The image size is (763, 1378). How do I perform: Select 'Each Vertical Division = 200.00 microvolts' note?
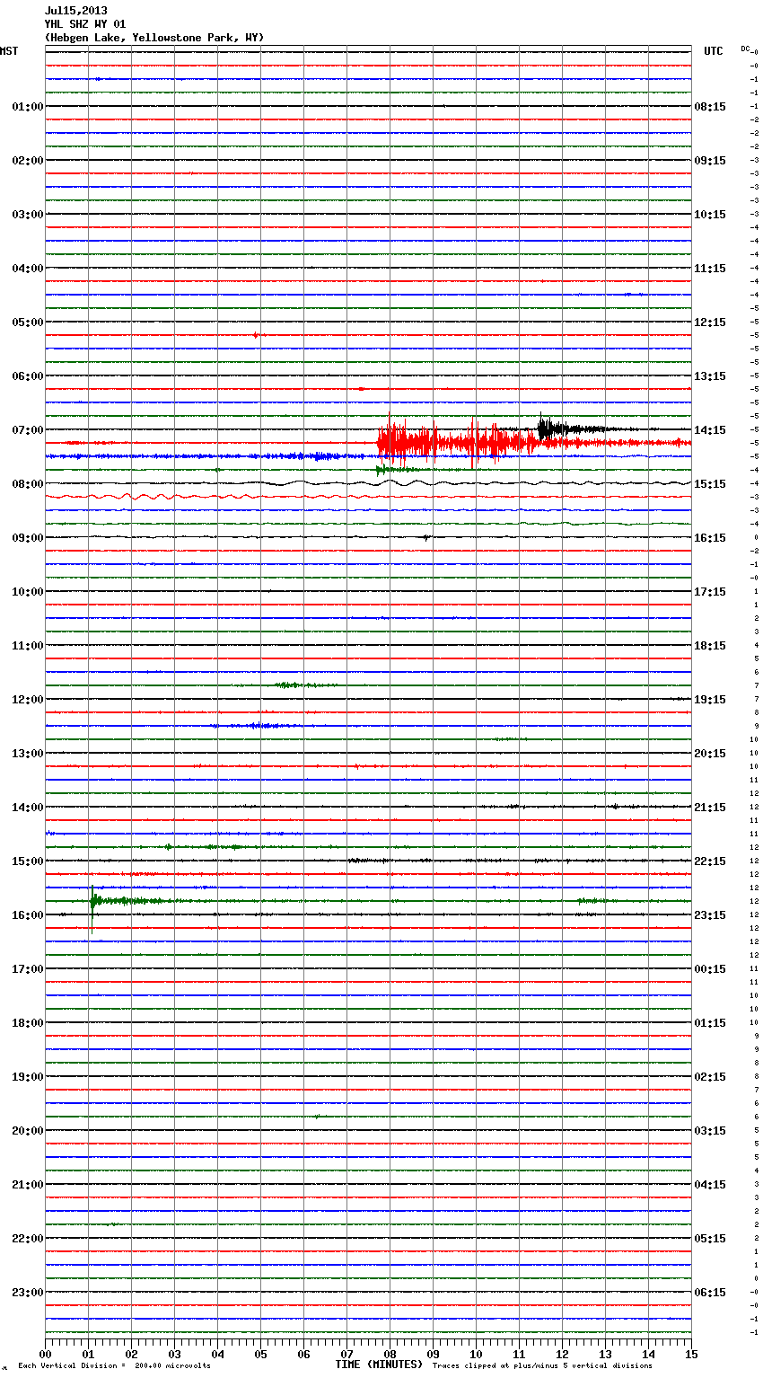pyautogui.click(x=114, y=1365)
